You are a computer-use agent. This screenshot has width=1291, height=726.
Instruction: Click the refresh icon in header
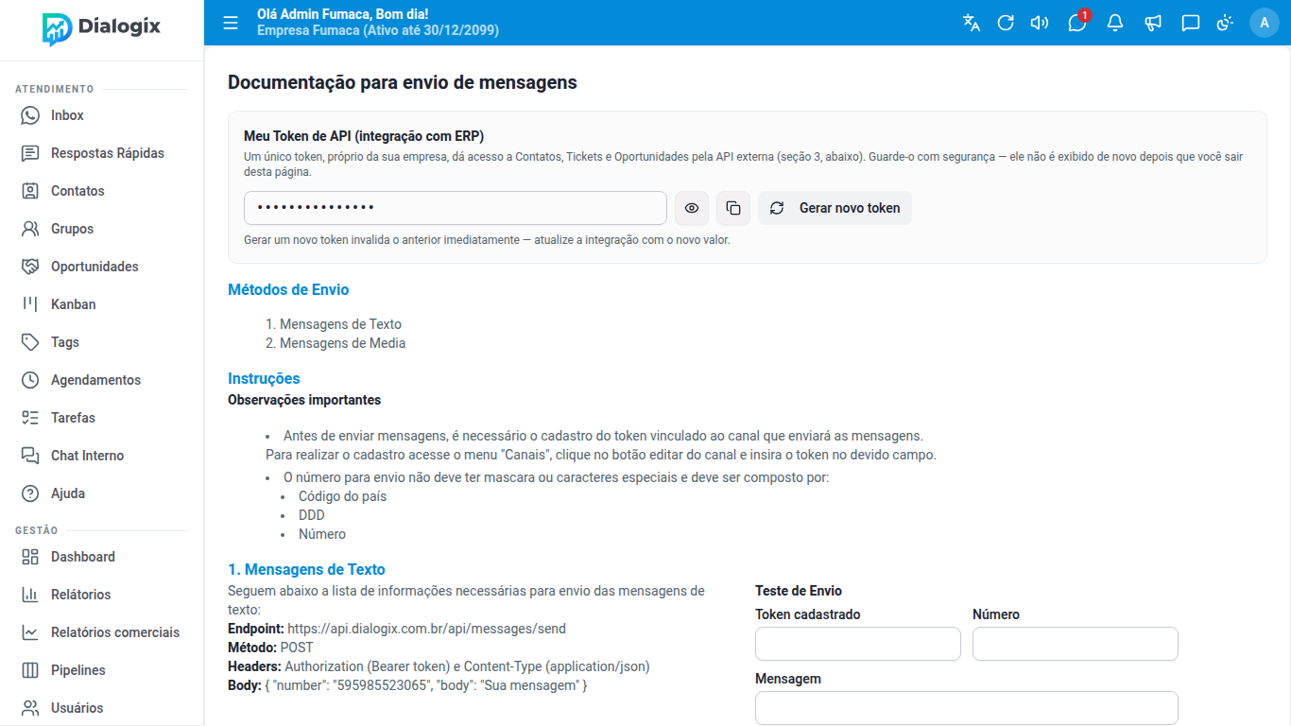1006,23
